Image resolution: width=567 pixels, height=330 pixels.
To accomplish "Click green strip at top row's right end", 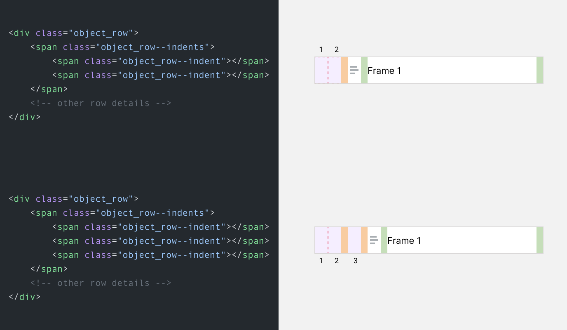I will point(540,70).
